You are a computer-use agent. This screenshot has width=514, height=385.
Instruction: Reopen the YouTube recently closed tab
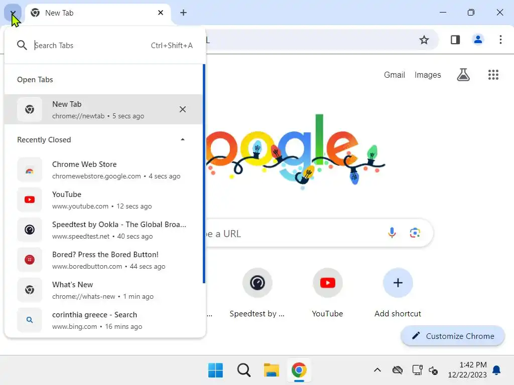tap(103, 200)
